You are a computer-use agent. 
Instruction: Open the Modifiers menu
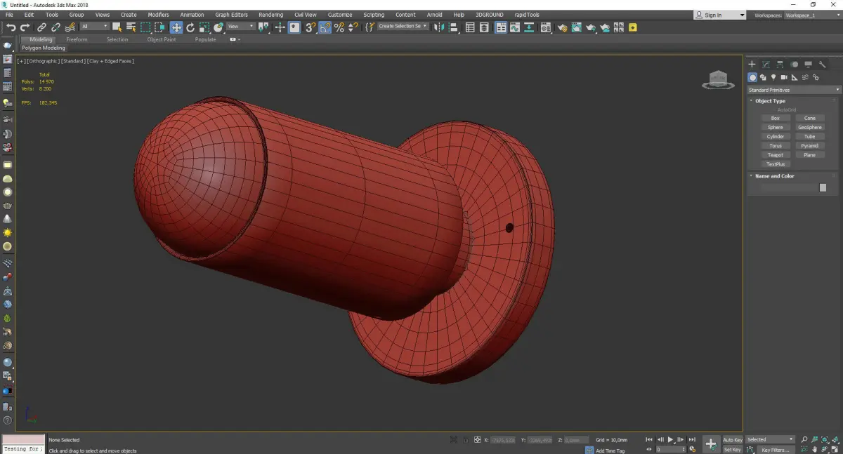[158, 15]
